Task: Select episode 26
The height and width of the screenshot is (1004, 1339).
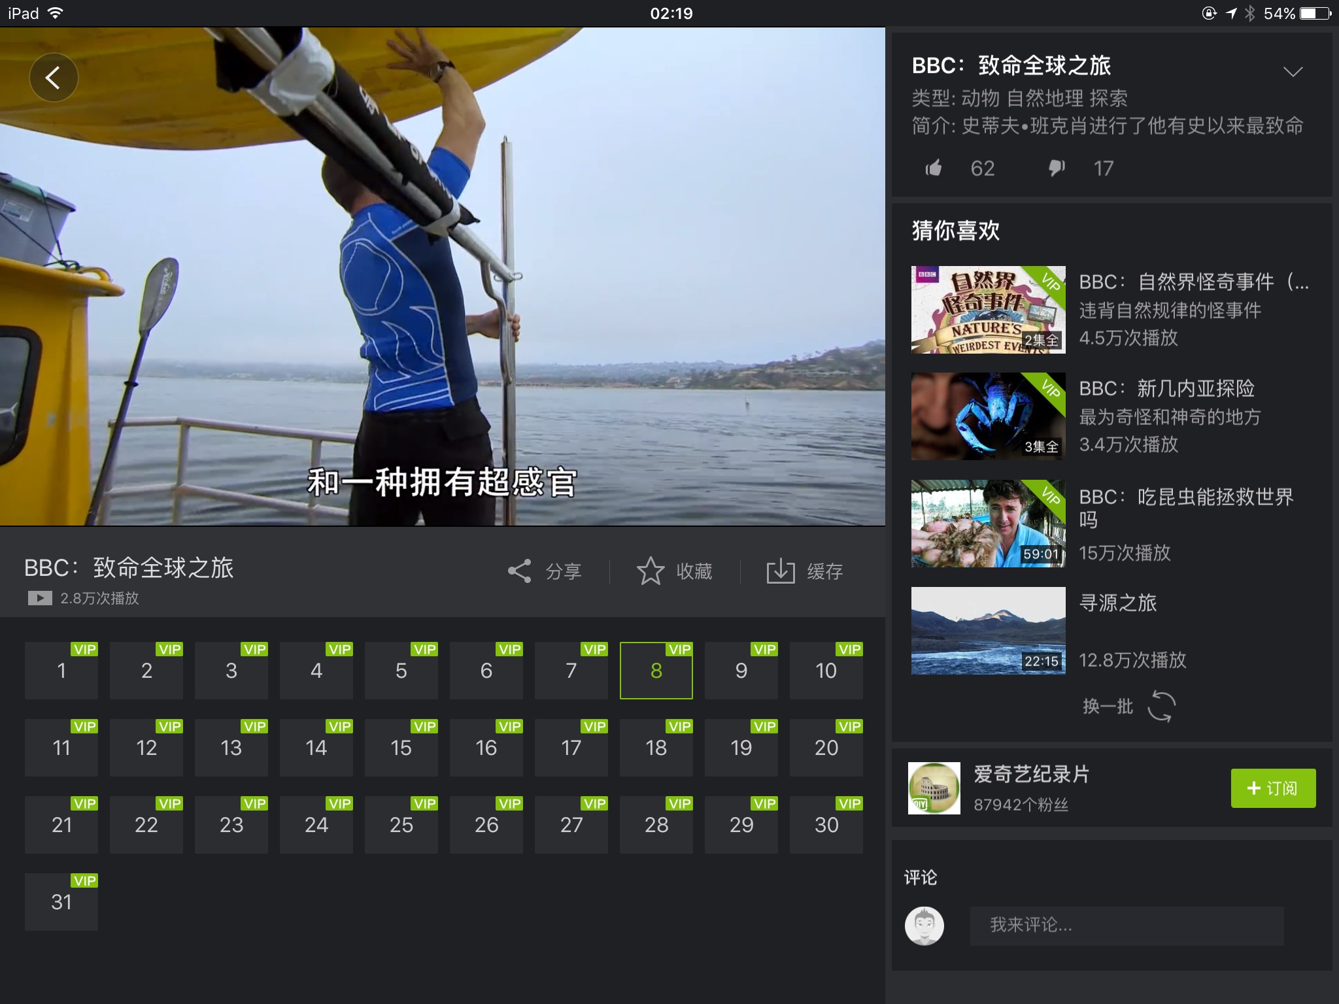Action: [486, 825]
